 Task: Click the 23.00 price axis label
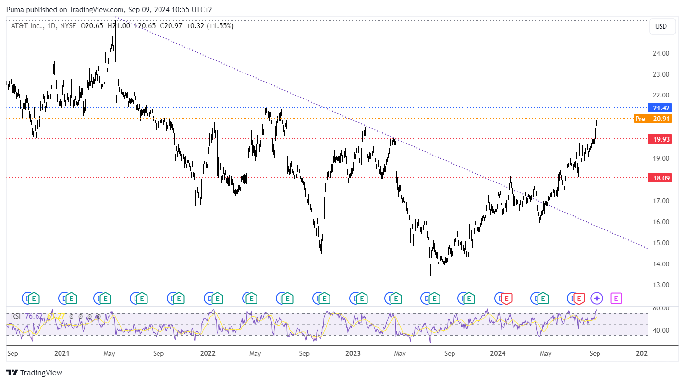(x=661, y=74)
